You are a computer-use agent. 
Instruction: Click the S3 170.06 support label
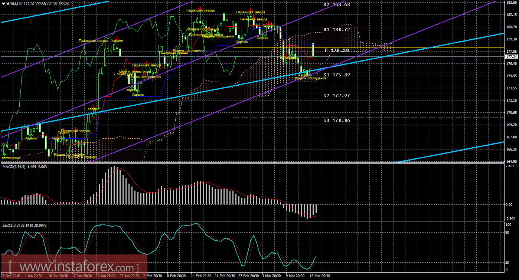tap(336, 120)
